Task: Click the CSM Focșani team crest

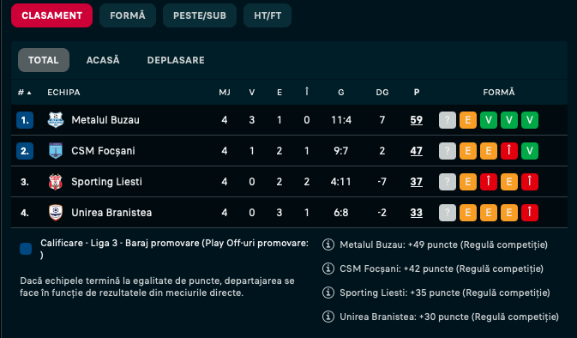Action: (56, 151)
